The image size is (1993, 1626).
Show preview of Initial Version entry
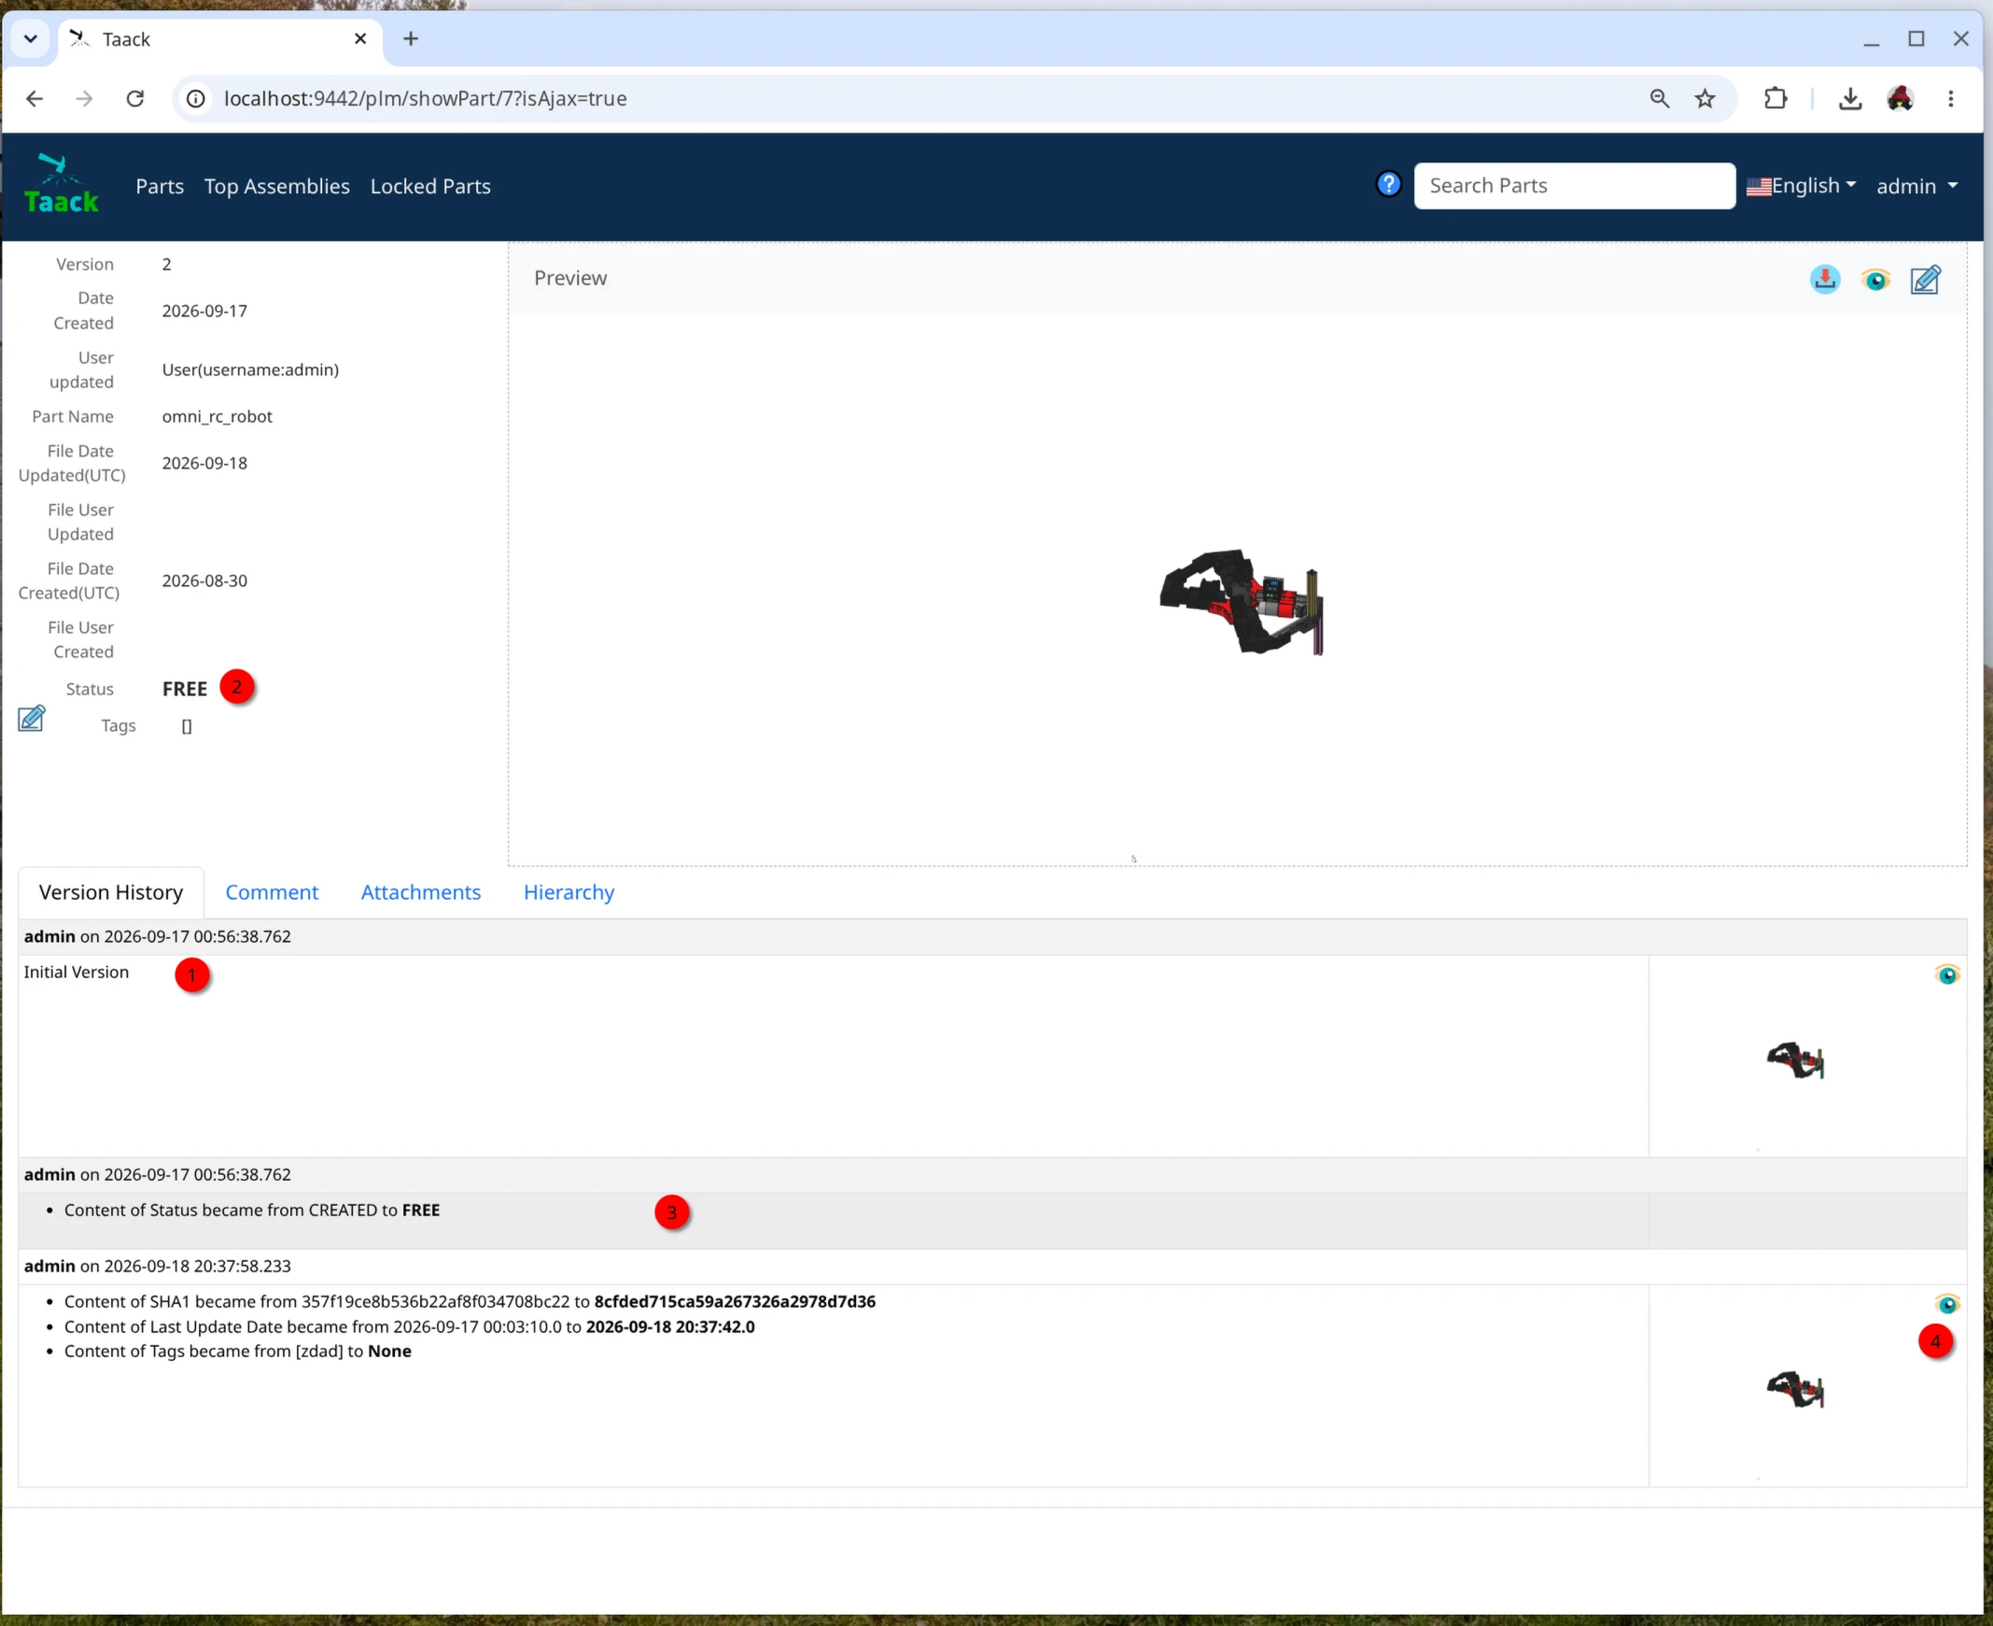(1947, 975)
